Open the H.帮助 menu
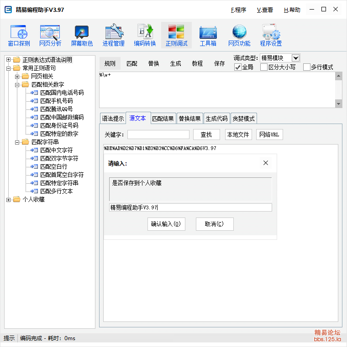347x347 pixels. coord(292,10)
